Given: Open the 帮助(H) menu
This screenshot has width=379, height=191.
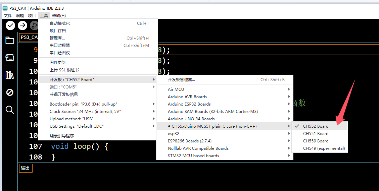Looking at the screenshot, I should click(x=59, y=15).
